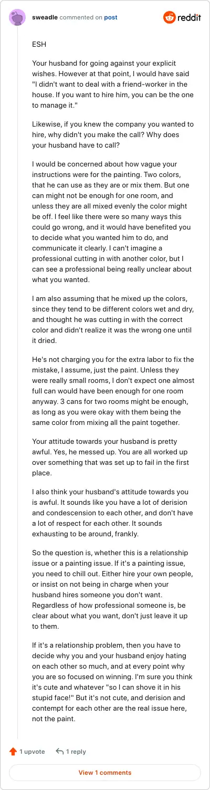Click the 'View 1 comments' button

[105, 773]
